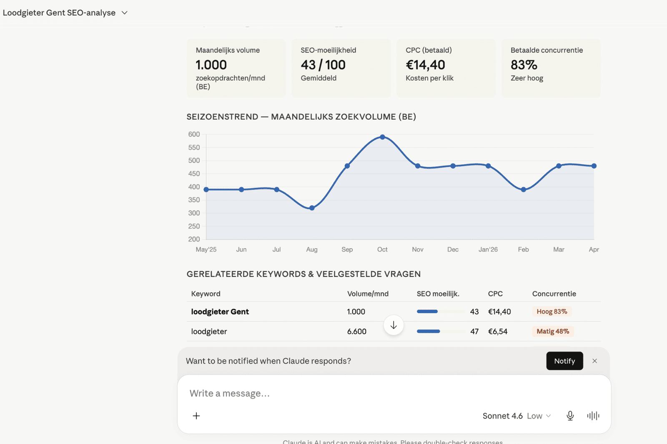Image resolution: width=667 pixels, height=444 pixels.
Task: Click the Concurrentie column header
Action: [554, 294]
